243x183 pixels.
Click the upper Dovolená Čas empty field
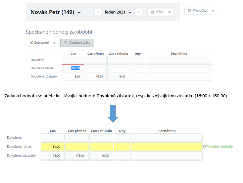pos(73,60)
